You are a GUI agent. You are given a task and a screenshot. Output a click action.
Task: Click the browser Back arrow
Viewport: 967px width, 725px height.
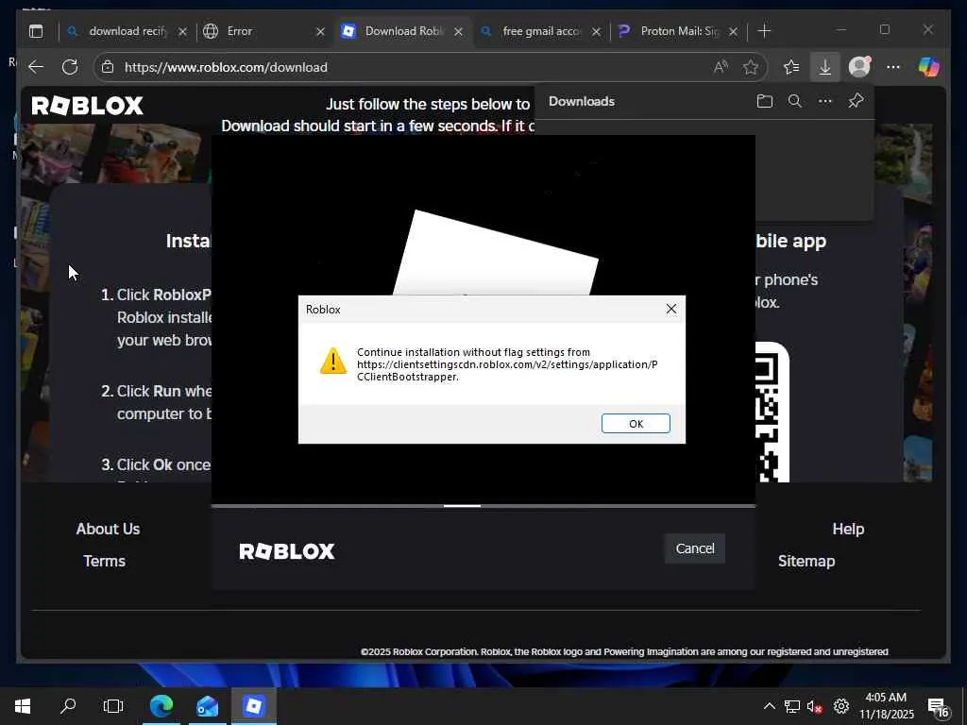tap(37, 67)
